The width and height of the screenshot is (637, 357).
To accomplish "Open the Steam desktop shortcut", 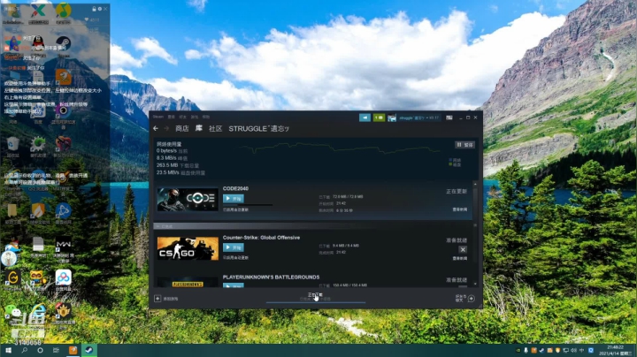I will coord(64,44).
